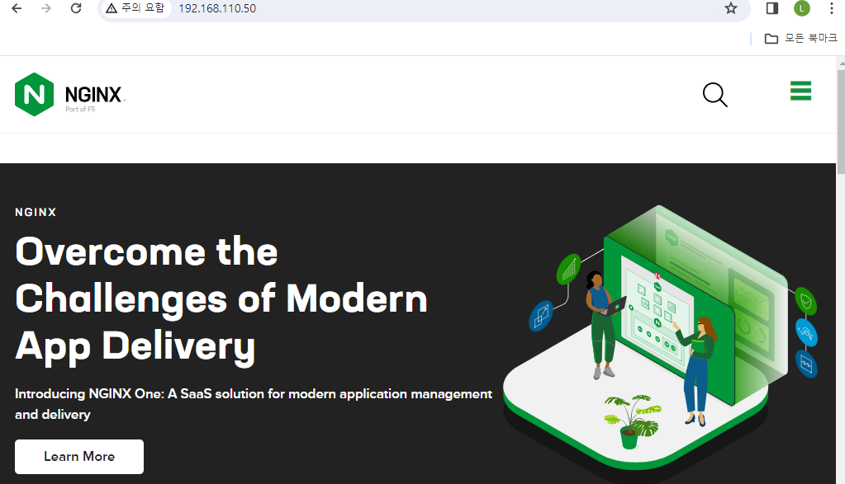Image resolution: width=845 pixels, height=484 pixels.
Task: Open the green profile avatar L
Action: 802,8
